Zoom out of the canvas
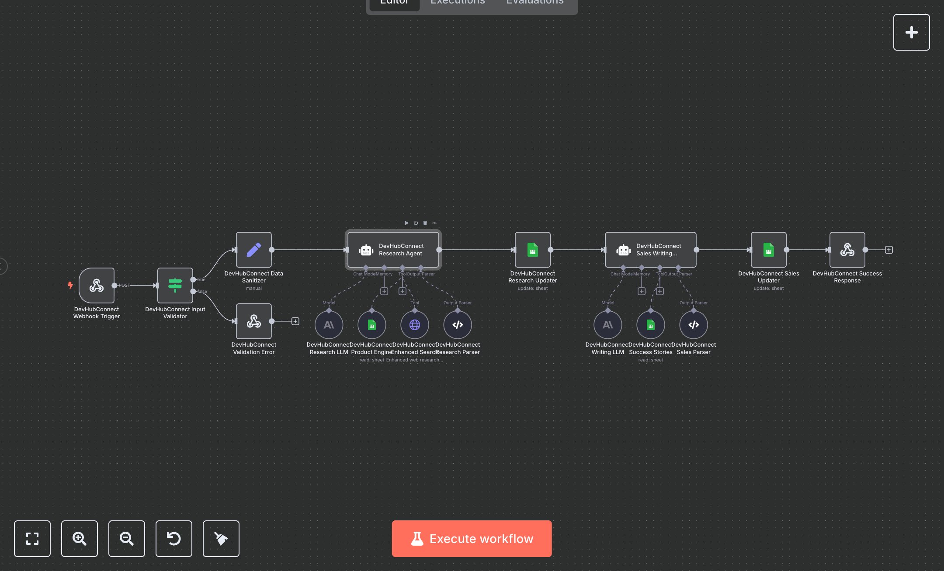944x571 pixels. [127, 539]
